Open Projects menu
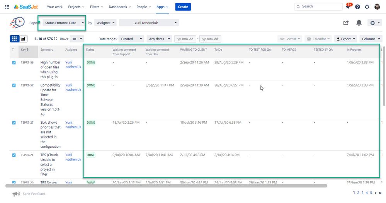The width and height of the screenshot is (386, 203). click(76, 7)
